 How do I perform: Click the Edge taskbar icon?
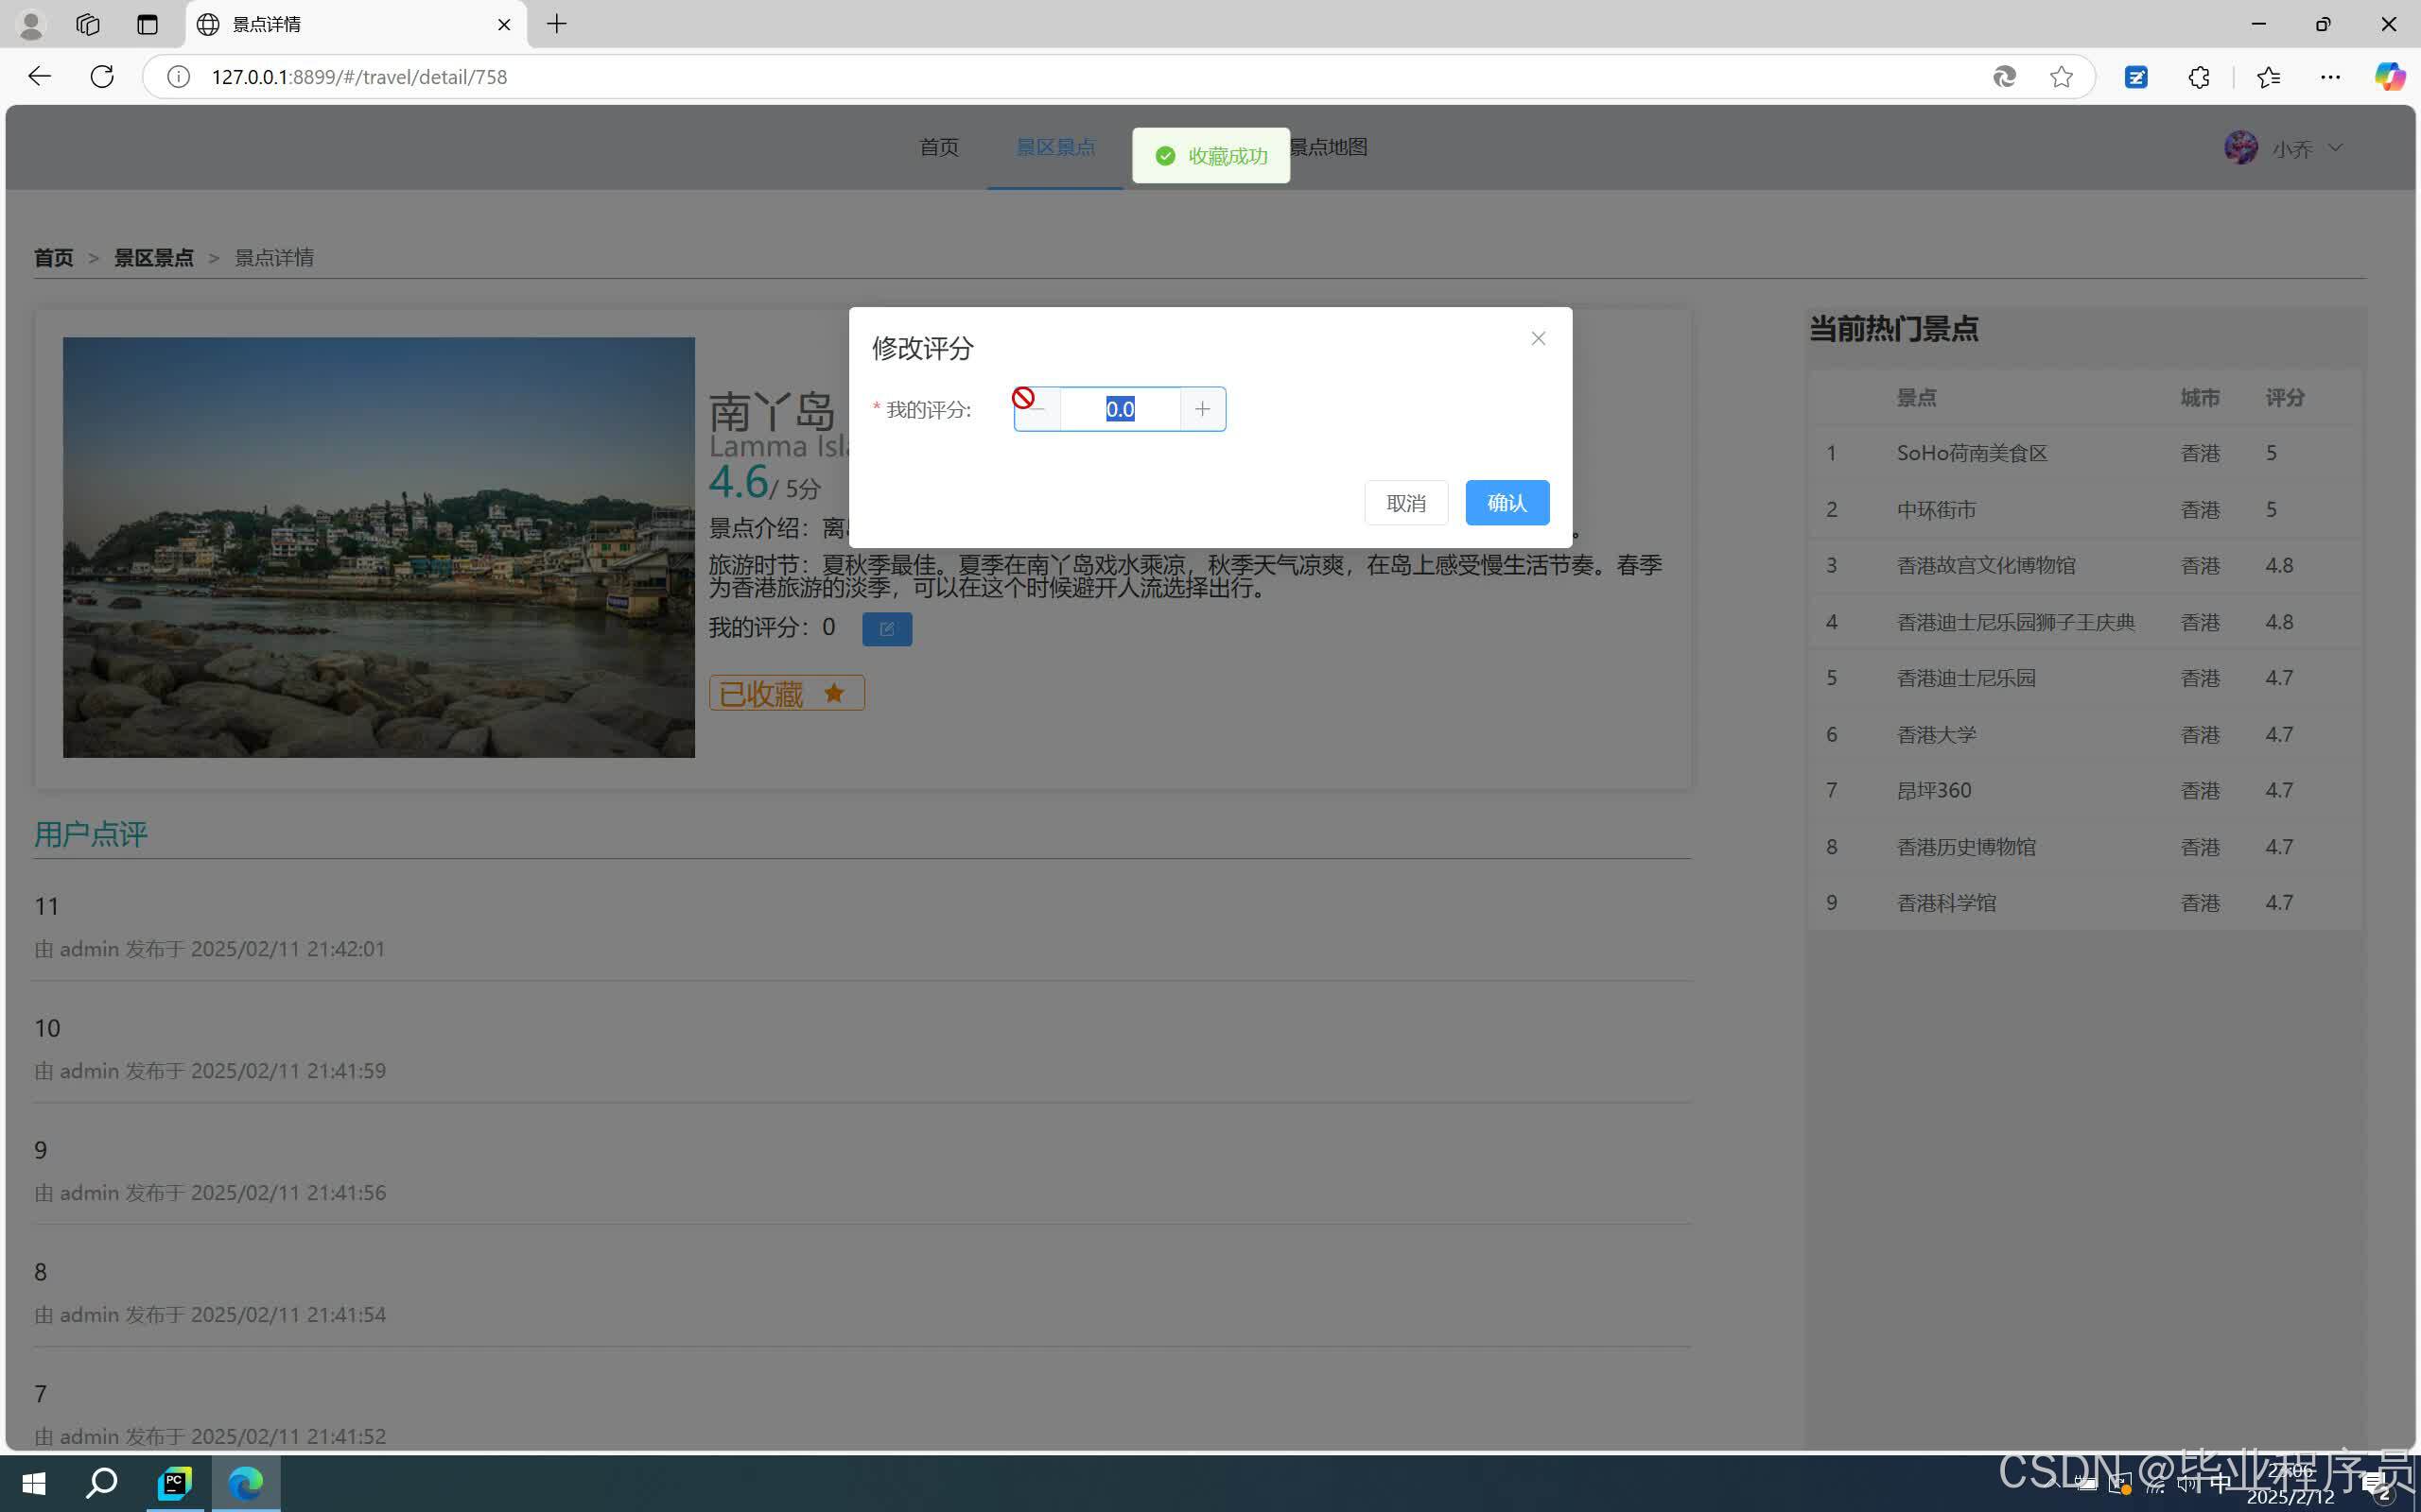point(246,1483)
